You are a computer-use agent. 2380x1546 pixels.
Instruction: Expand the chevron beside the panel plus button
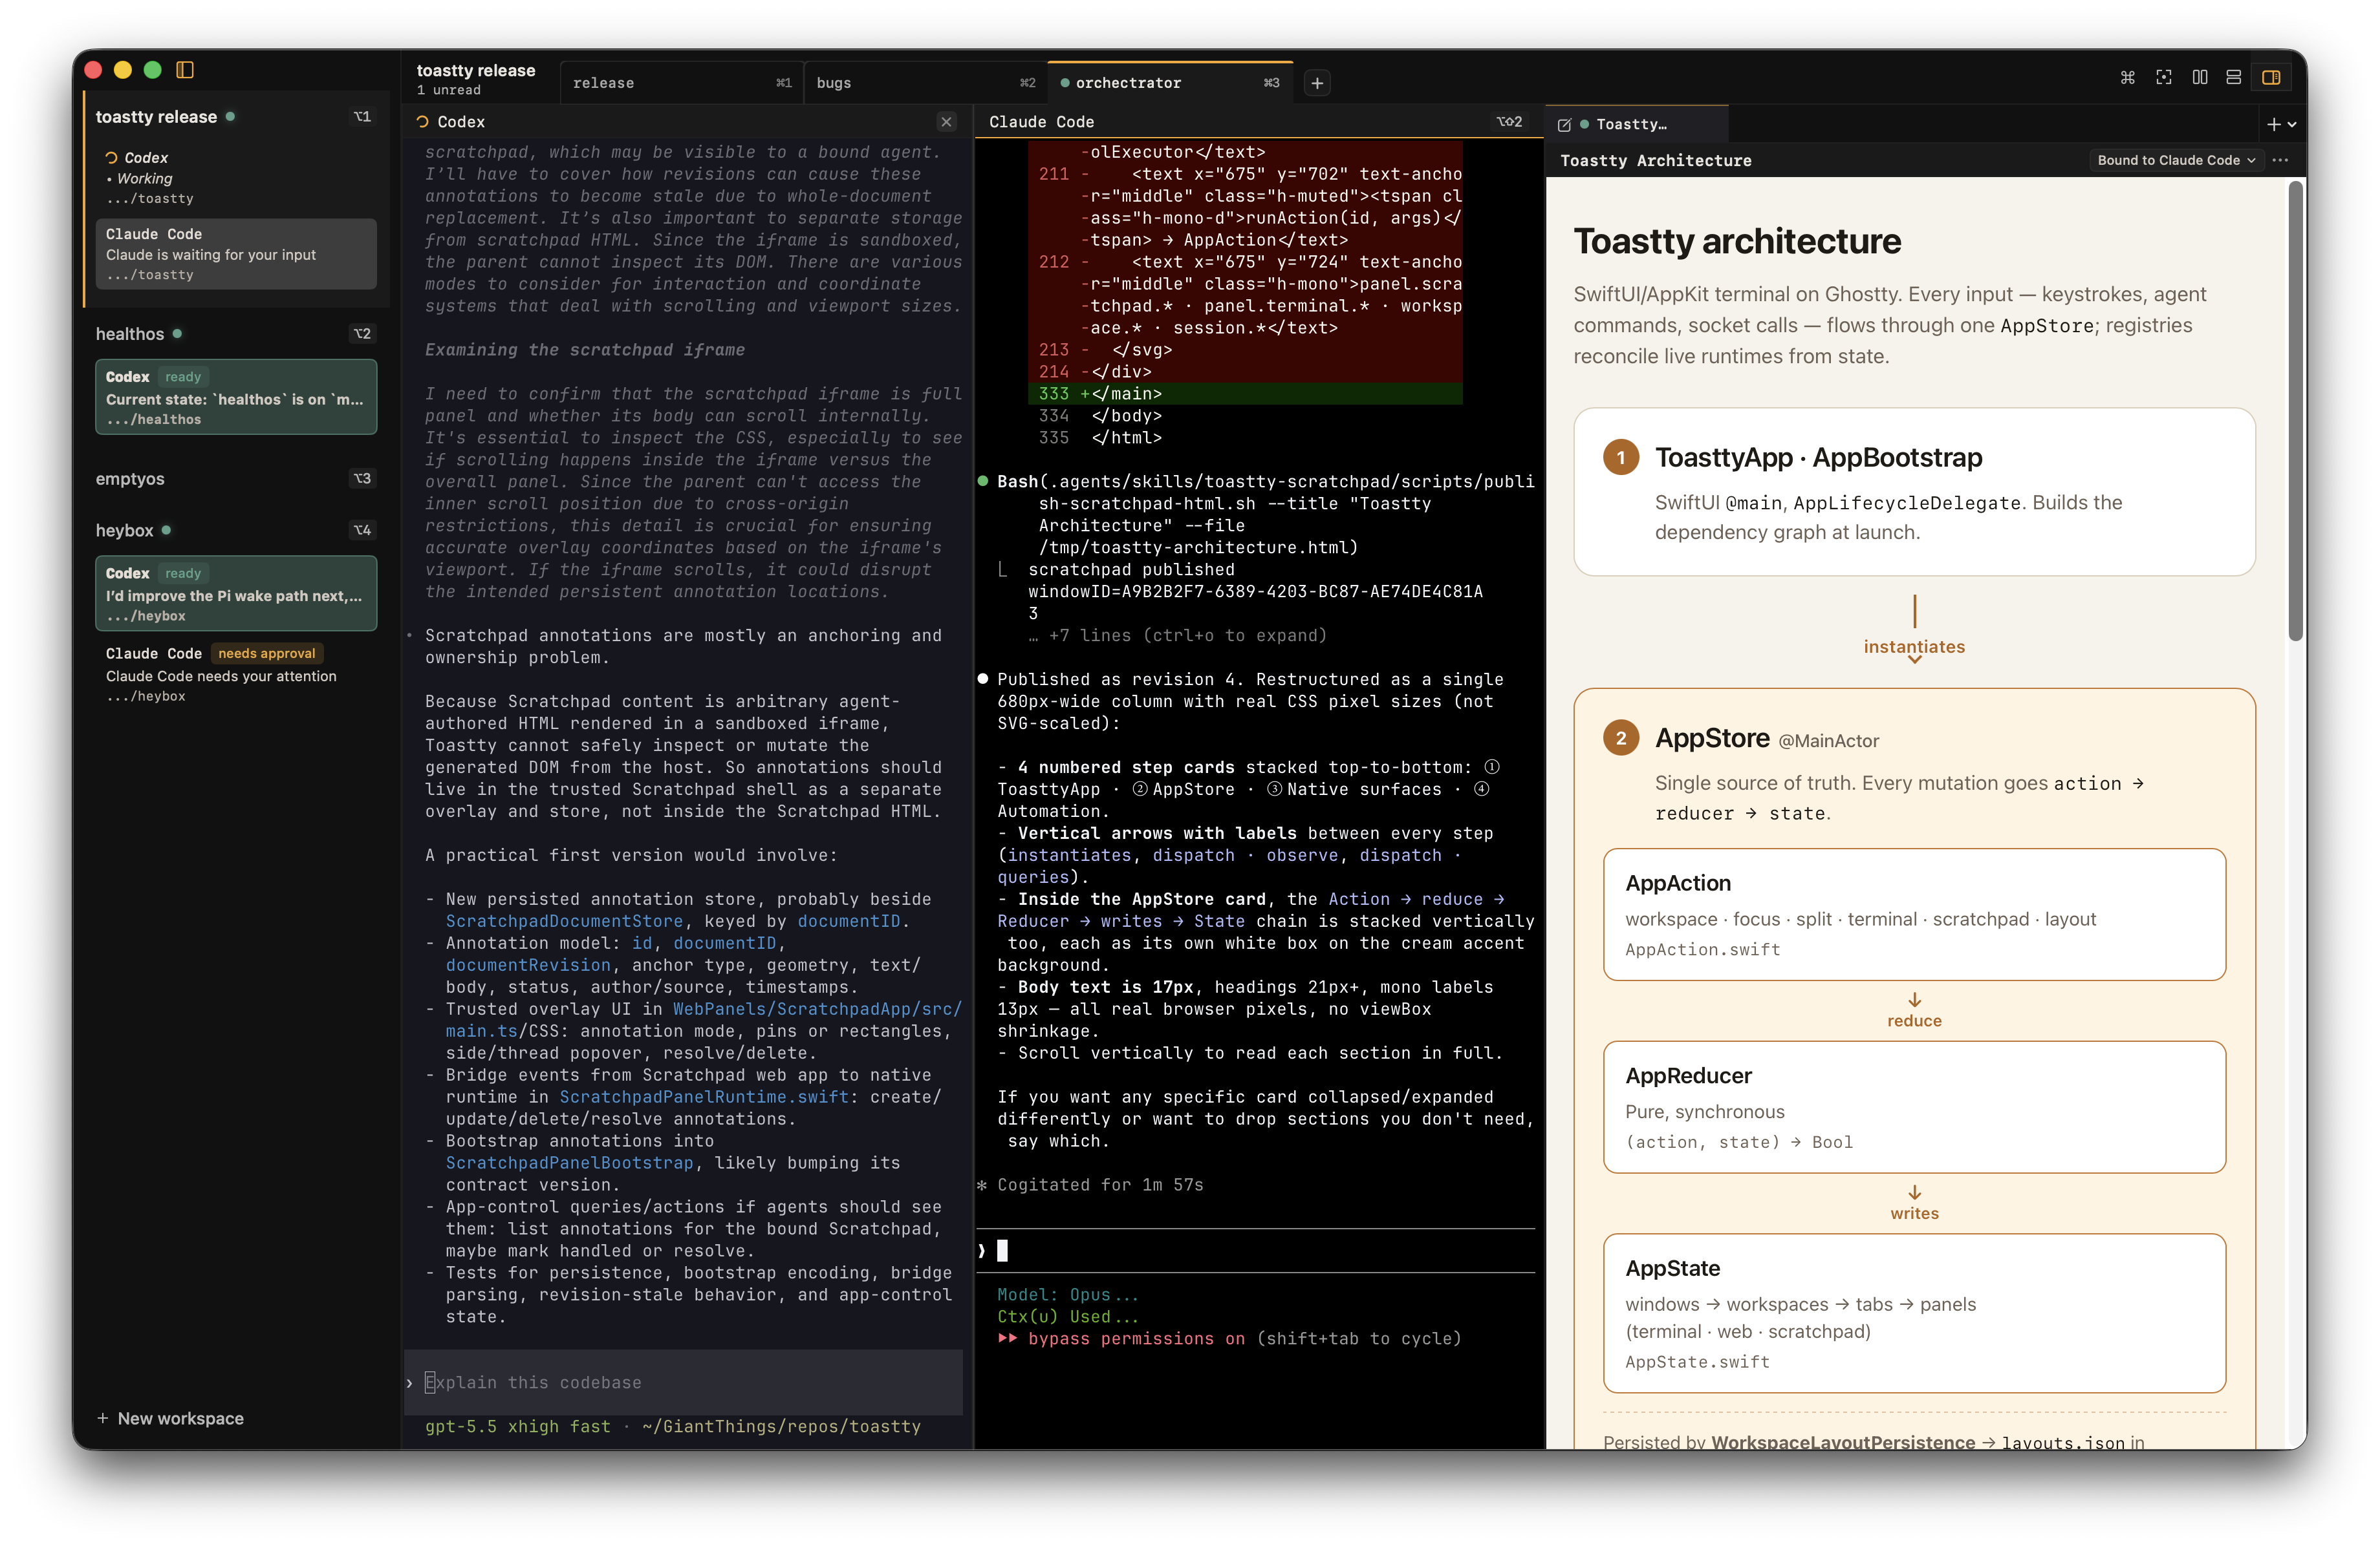point(2292,125)
